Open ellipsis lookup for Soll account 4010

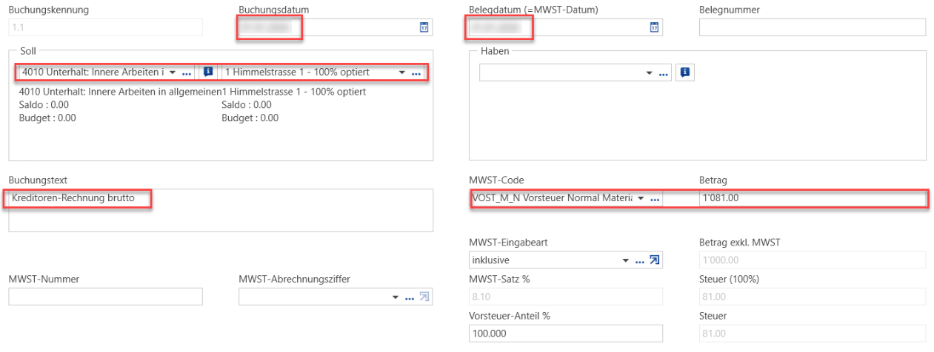[187, 73]
